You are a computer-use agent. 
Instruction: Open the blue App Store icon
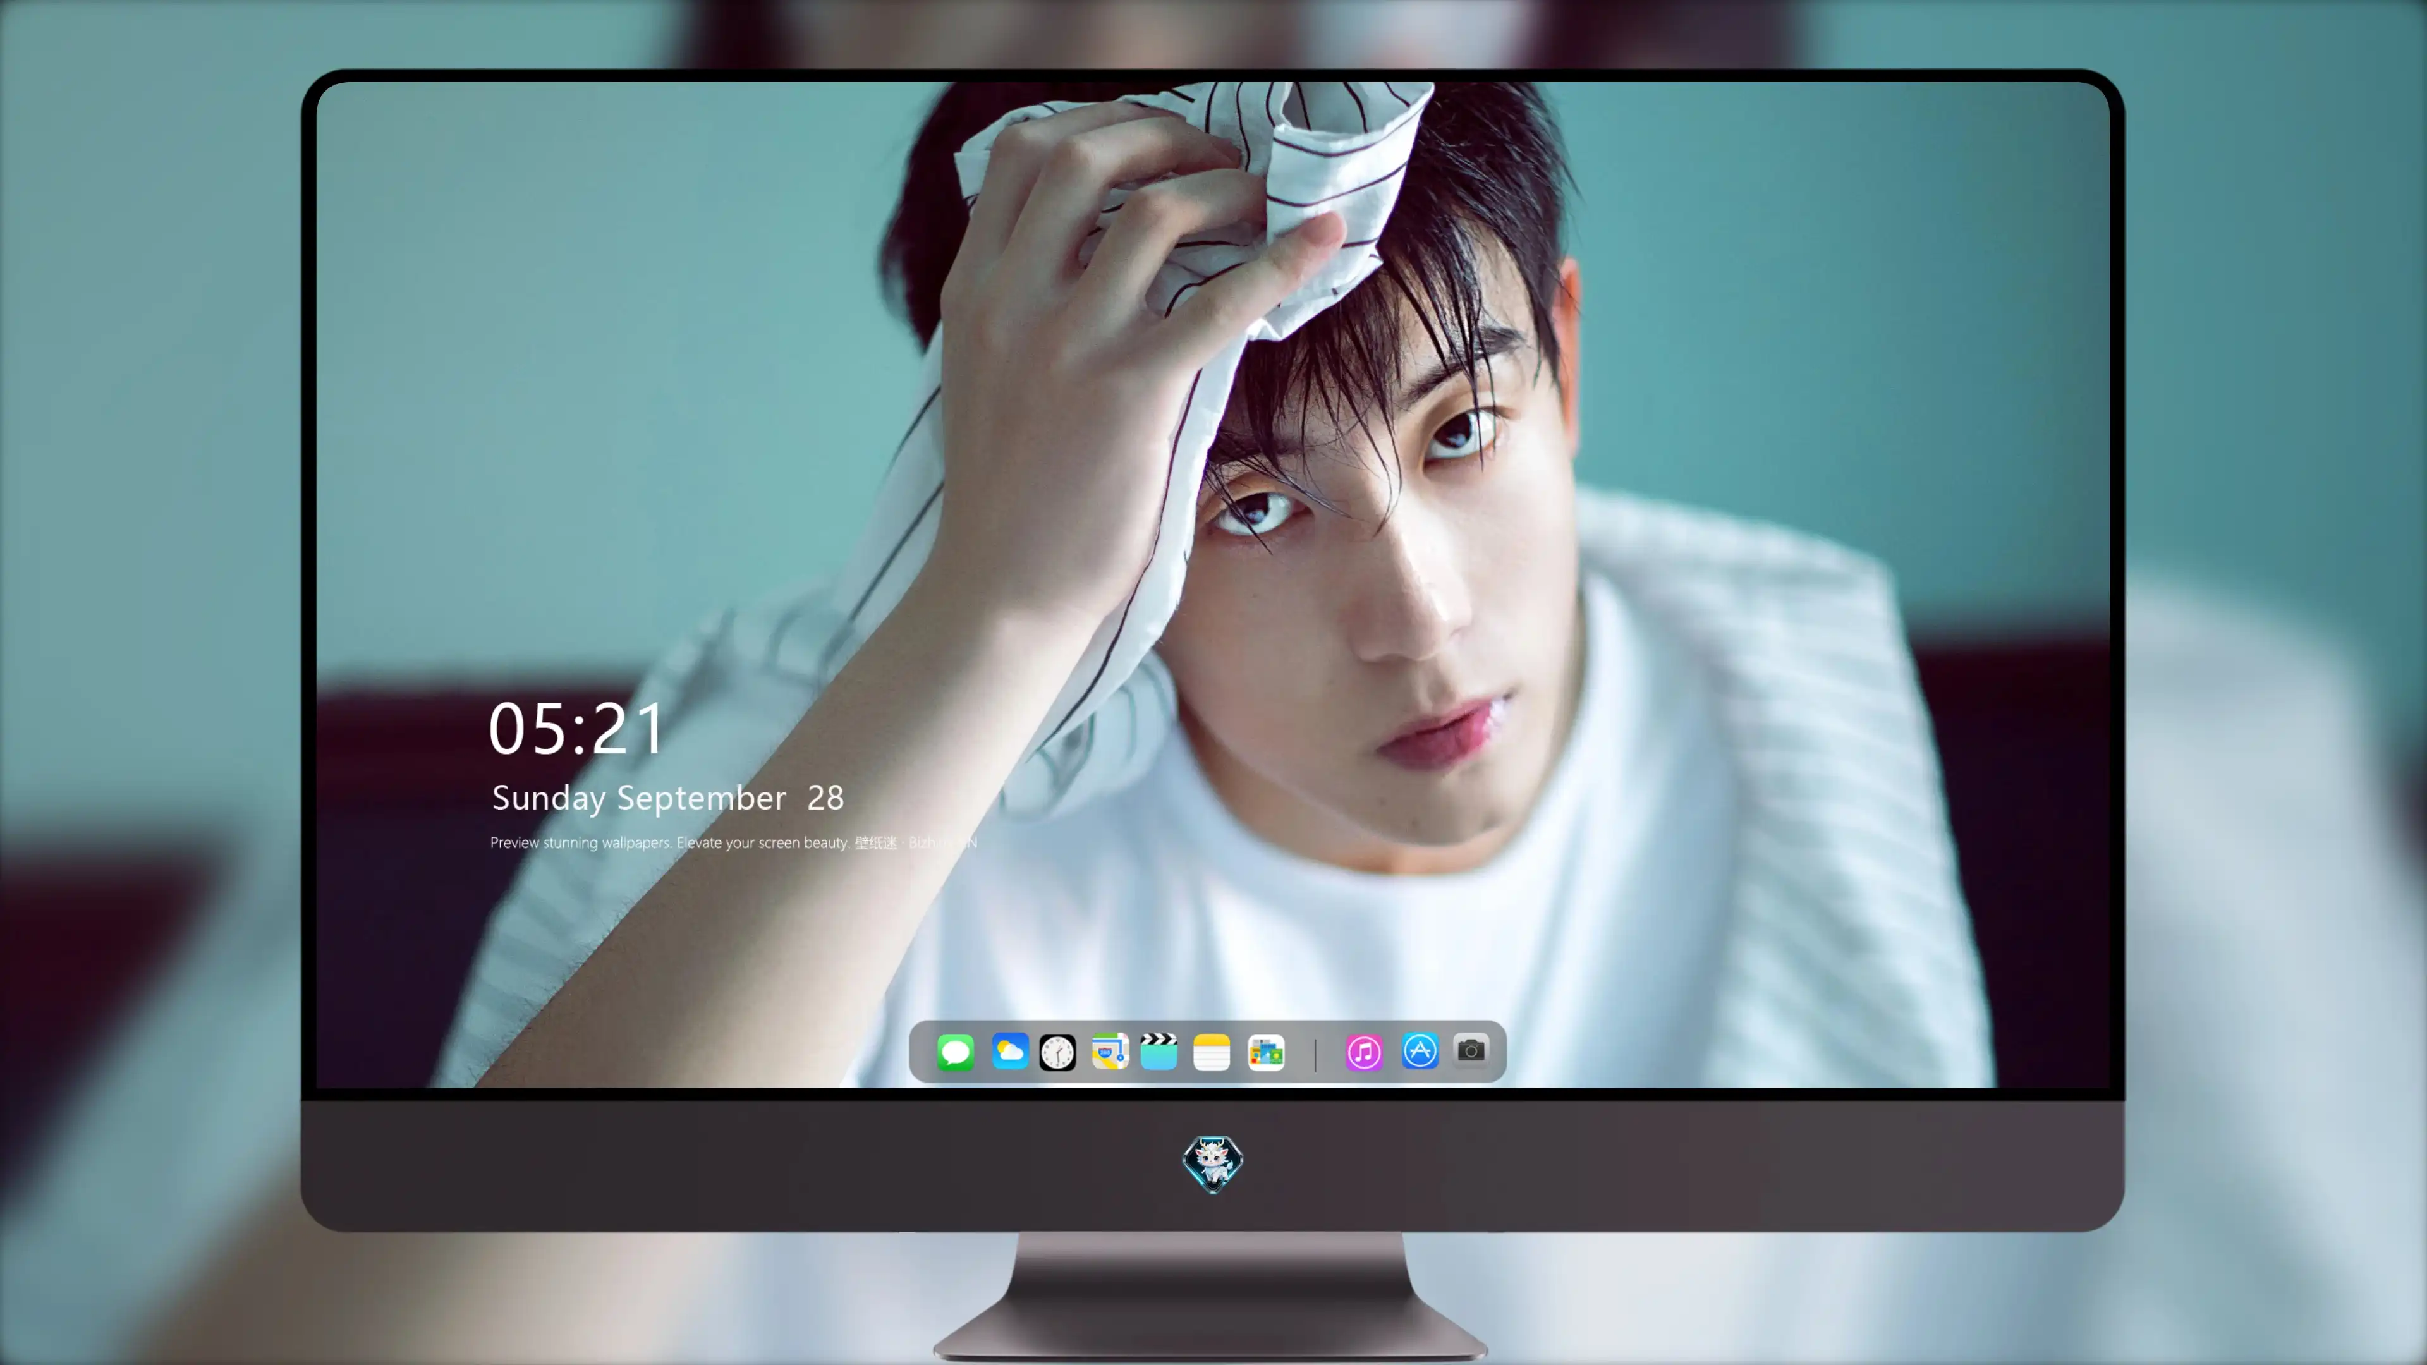pyautogui.click(x=1420, y=1052)
